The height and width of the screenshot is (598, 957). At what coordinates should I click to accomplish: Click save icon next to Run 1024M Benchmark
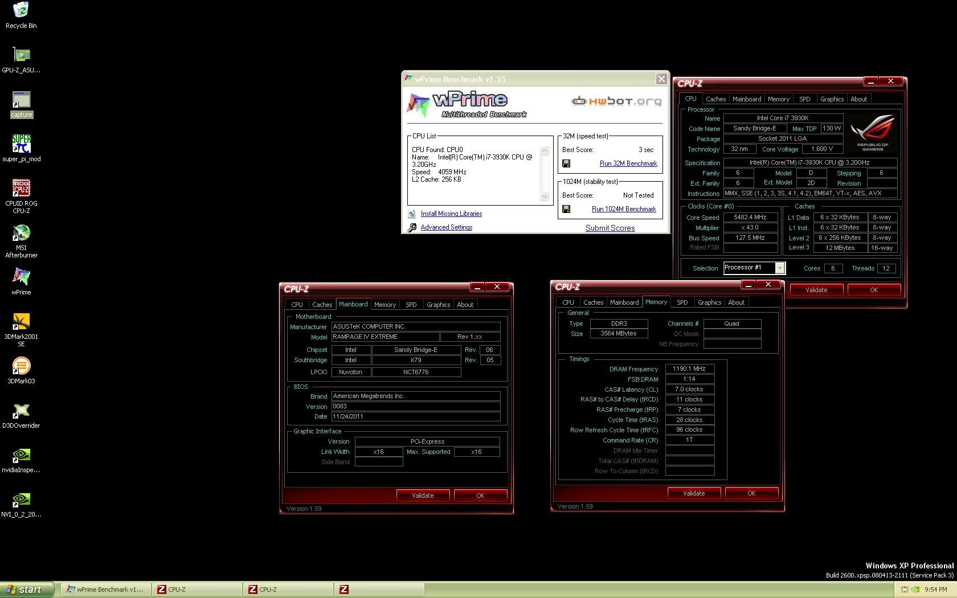(566, 209)
